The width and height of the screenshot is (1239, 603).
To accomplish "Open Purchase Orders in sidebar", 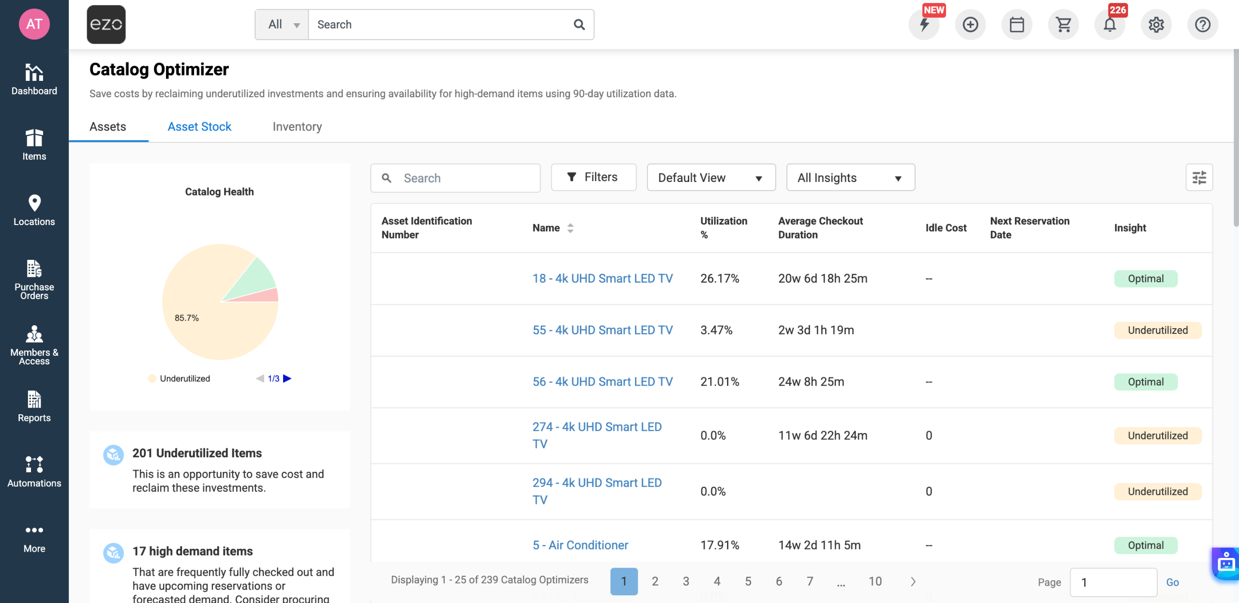I will click(34, 279).
